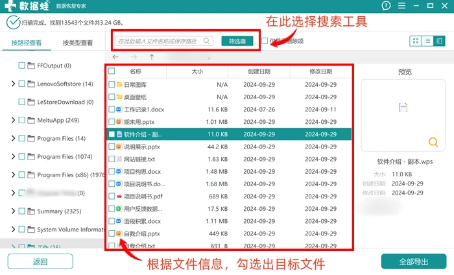
Task: Expand the Summary (2325) folder
Action: click(13, 211)
